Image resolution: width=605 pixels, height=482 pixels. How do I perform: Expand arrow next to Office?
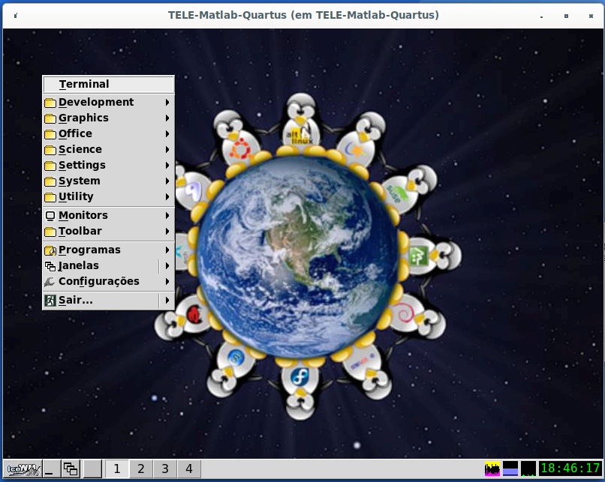(x=167, y=133)
